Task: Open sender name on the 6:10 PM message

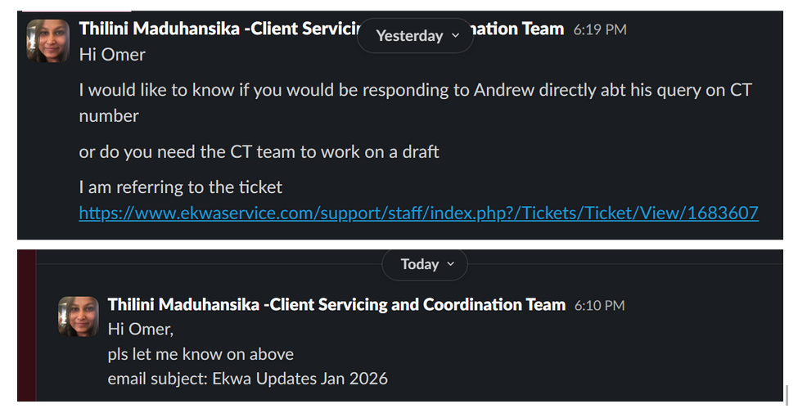Action: click(336, 305)
